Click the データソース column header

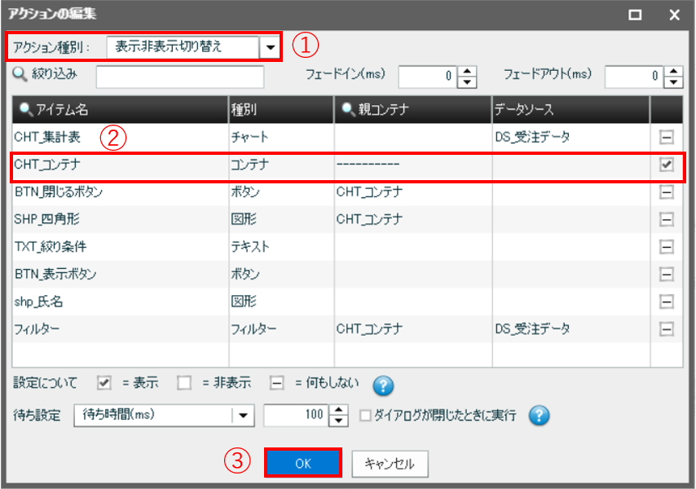pyautogui.click(x=570, y=108)
